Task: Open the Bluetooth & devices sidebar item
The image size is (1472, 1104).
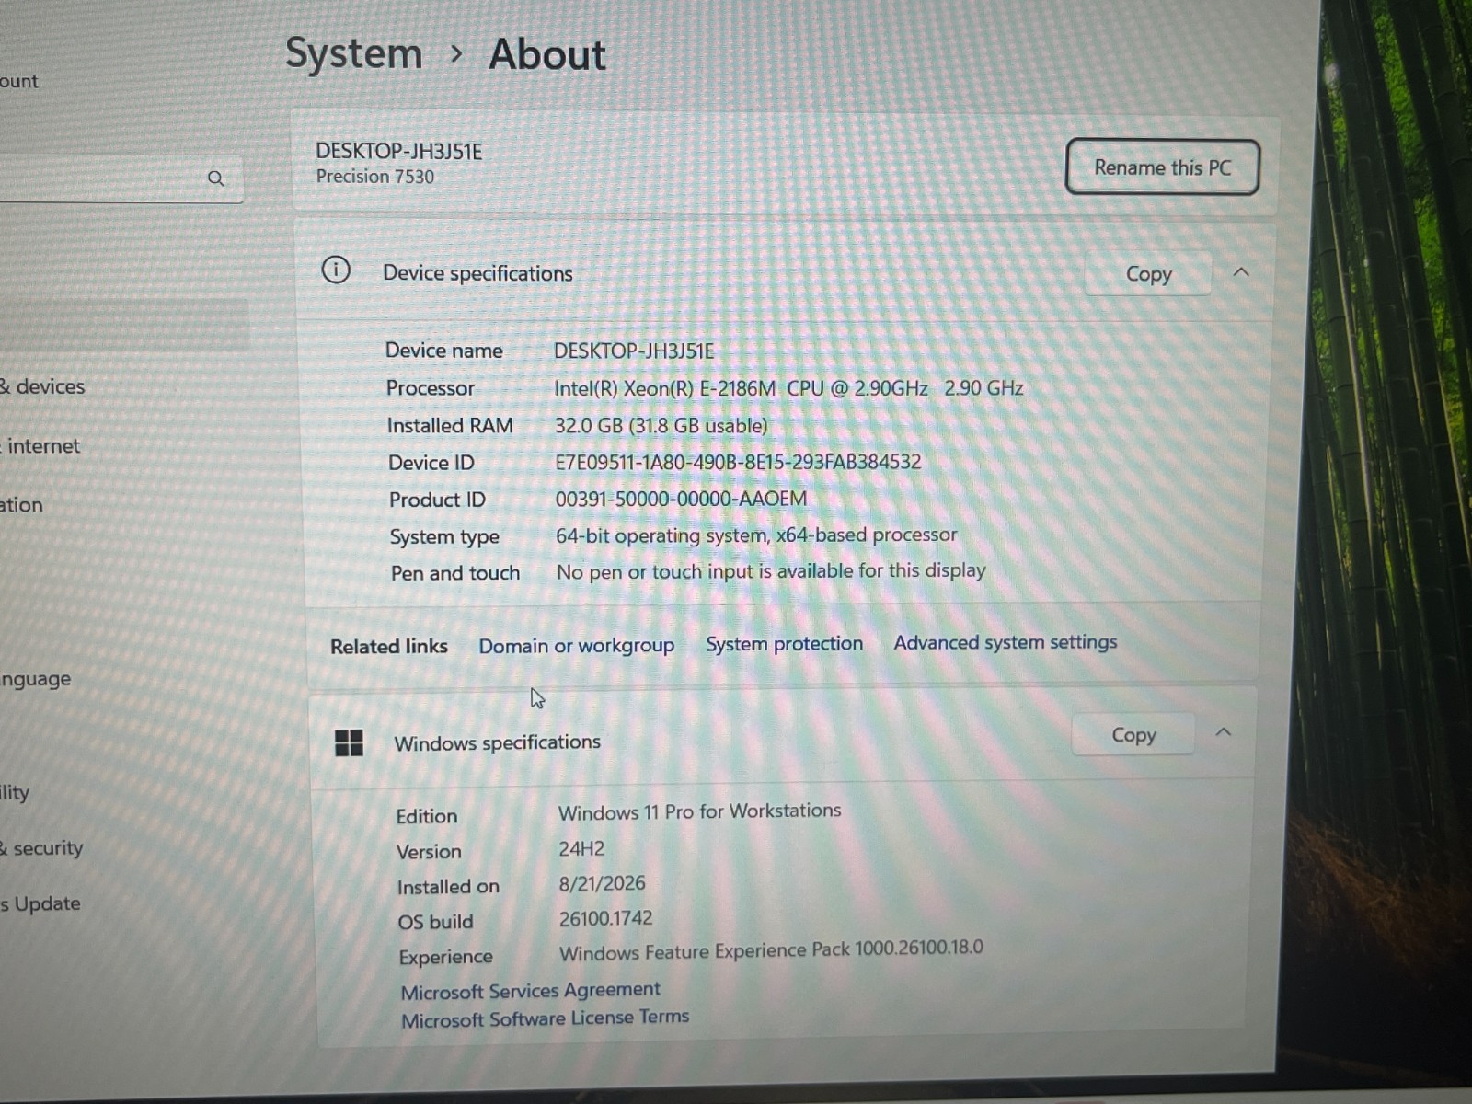Action: [x=41, y=386]
